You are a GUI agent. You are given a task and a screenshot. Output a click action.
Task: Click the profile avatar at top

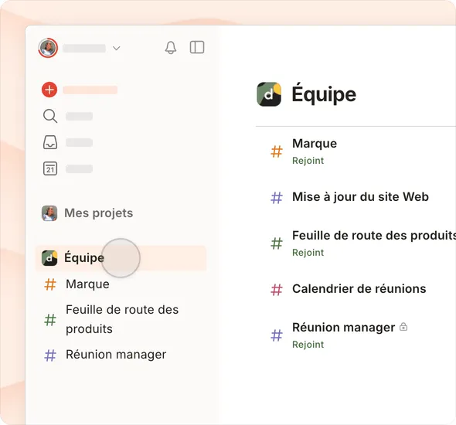48,48
